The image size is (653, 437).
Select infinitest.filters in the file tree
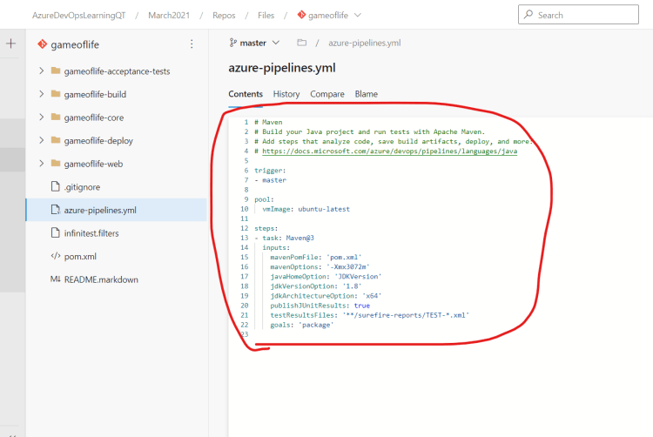tap(91, 233)
